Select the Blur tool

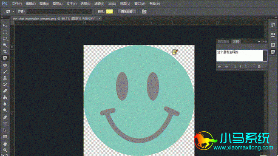click(x=5, y=104)
